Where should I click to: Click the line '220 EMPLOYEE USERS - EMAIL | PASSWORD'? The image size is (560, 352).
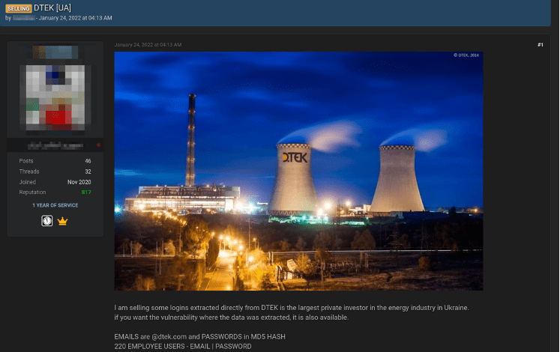183,346
